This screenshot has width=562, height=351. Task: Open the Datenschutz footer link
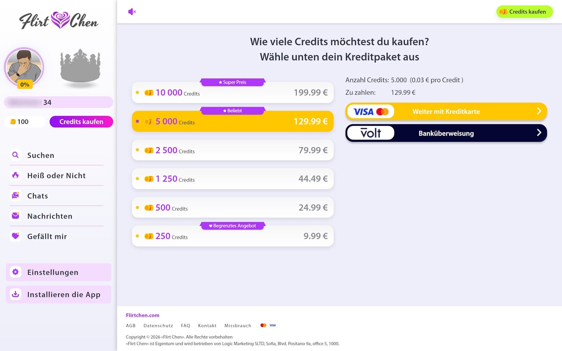158,326
